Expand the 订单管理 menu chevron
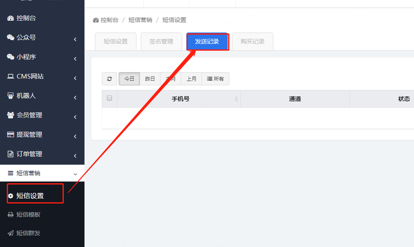The width and height of the screenshot is (414, 247). tap(75, 156)
